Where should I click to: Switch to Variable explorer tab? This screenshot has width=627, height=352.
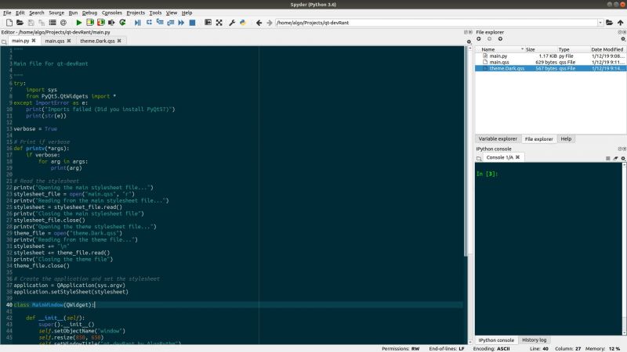(498, 139)
